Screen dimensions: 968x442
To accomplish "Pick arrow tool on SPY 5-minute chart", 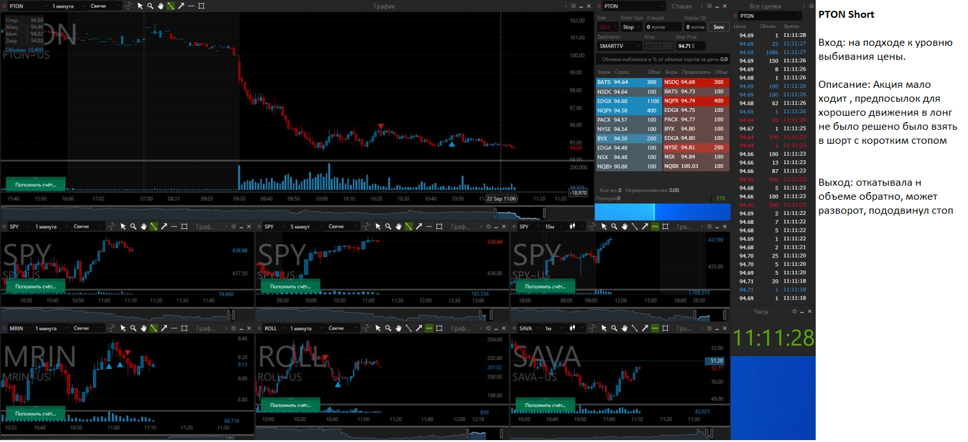I will point(419,226).
